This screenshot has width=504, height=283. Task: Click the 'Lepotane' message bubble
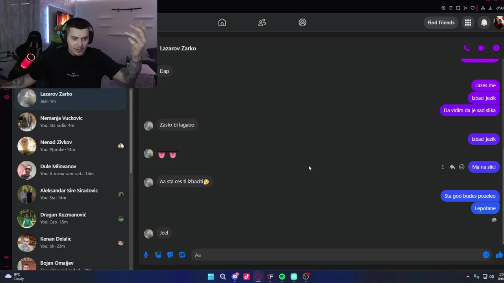485,208
